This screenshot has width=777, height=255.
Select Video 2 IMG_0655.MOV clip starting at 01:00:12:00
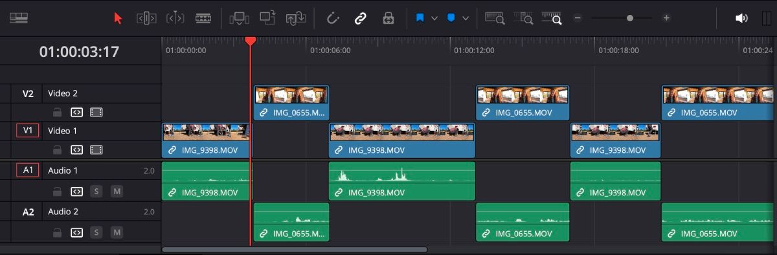523,103
